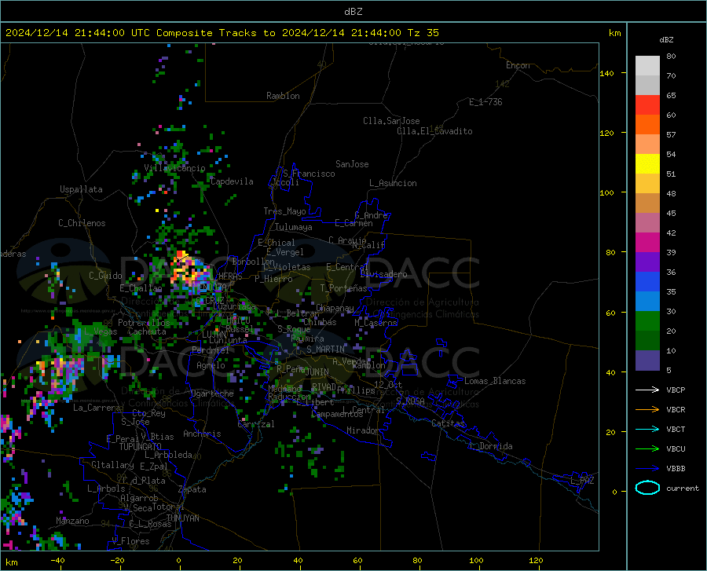Click the Potrerillos place label

pyautogui.click(x=144, y=323)
